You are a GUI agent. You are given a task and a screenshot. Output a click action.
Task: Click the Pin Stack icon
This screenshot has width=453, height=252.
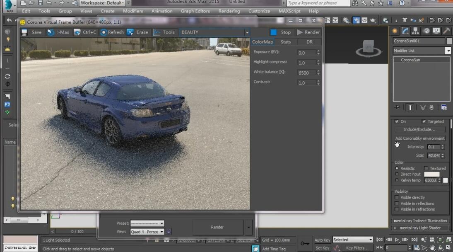[x=398, y=107]
